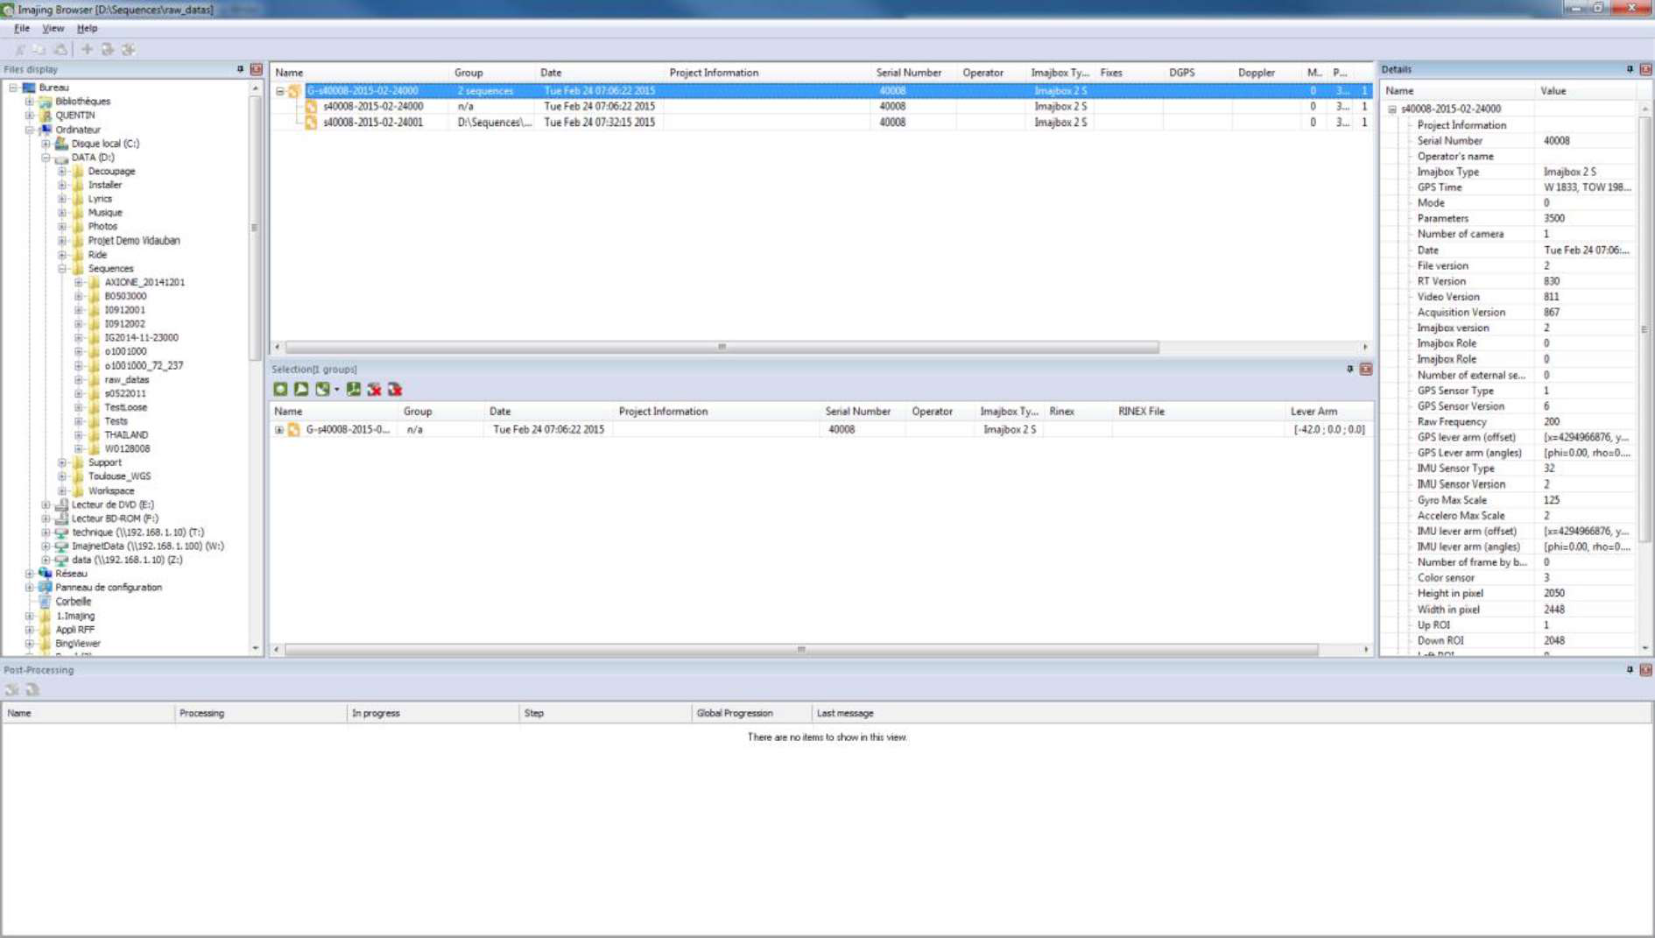This screenshot has width=1655, height=938.
Task: Click the first red-X remove icon in Selection toolbar
Action: click(x=374, y=389)
